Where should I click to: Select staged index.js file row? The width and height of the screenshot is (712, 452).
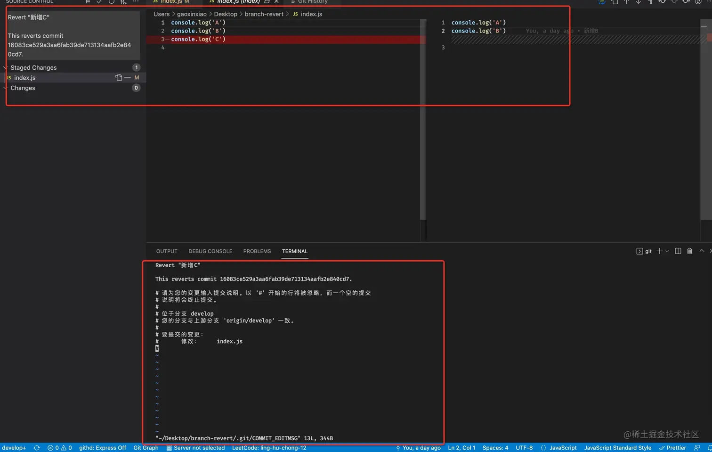pyautogui.click(x=73, y=78)
